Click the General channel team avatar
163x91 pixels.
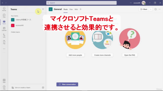50,9
